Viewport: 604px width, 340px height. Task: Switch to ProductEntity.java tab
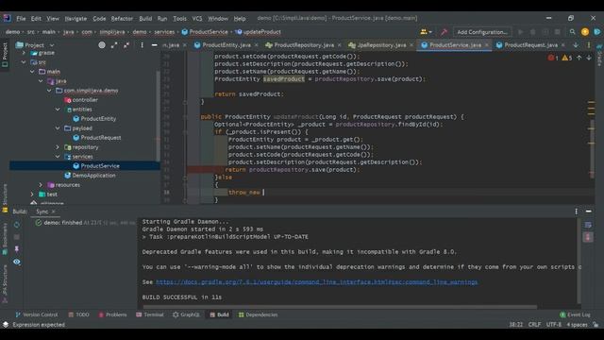[226, 45]
